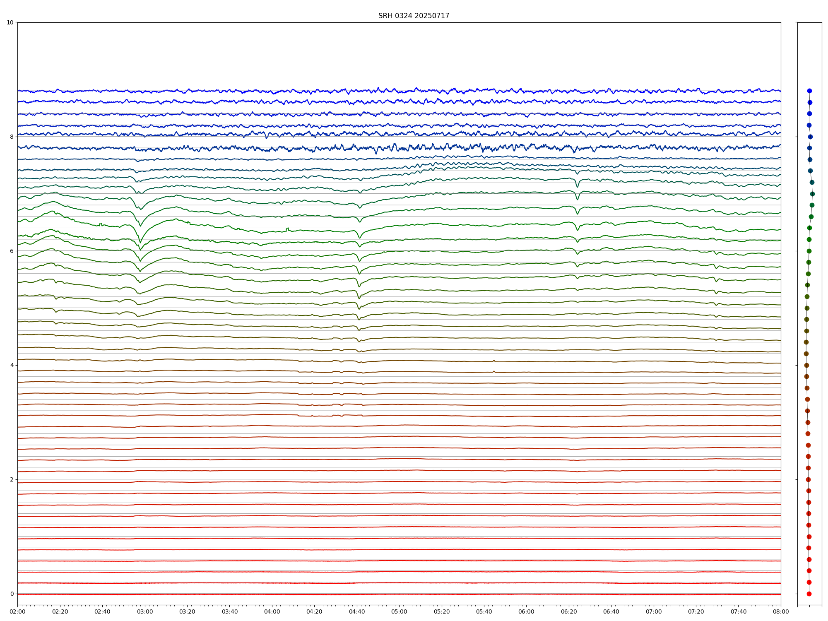Click the 03:00 time axis label
Screen dimensions: 828x621
pos(145,612)
